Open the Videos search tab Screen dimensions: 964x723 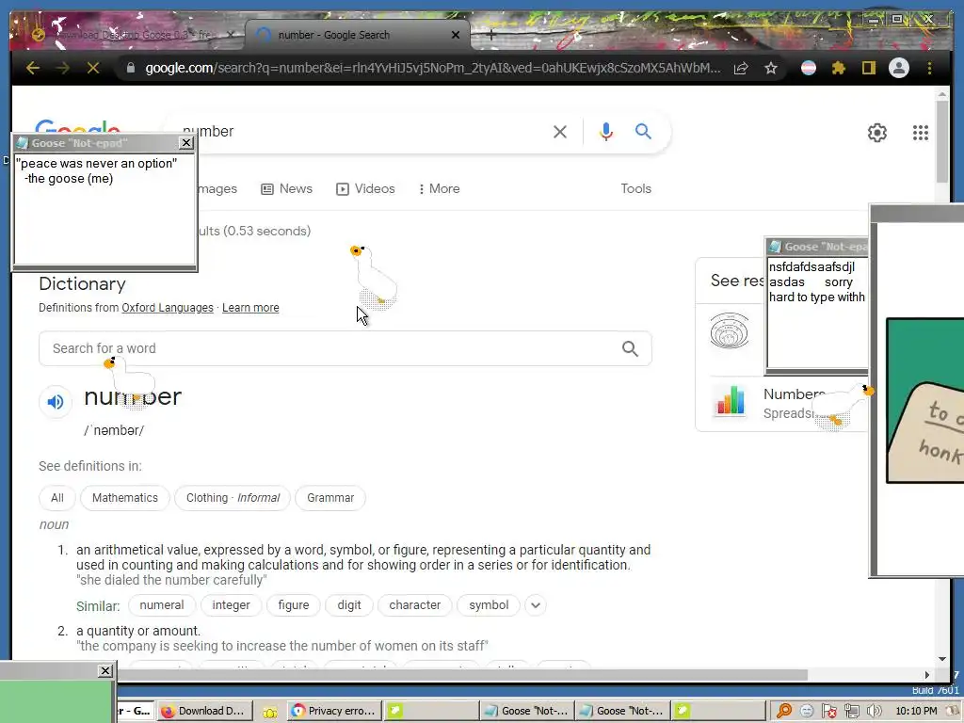pos(365,188)
